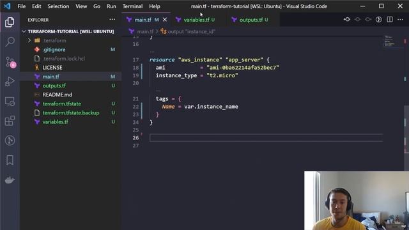Open terraform.tfstate in the explorer
This screenshot has height=230, width=409.
click(x=71, y=103)
